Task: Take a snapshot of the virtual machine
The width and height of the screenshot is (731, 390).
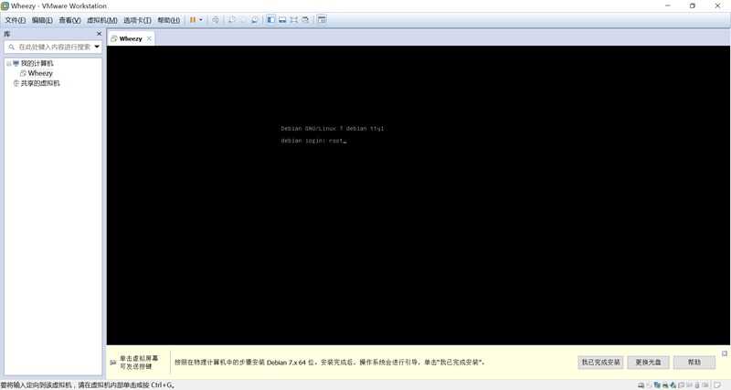Action: point(231,20)
